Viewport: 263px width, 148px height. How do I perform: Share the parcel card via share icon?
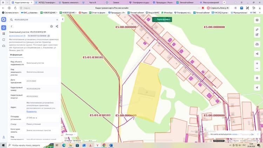(x=57, y=26)
